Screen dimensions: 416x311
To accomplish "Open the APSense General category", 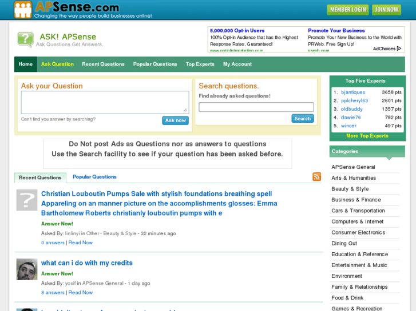I will coord(353,167).
